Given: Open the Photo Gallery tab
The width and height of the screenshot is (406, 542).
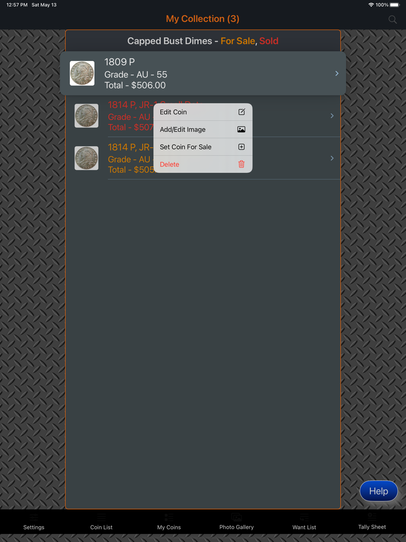Looking at the screenshot, I should (237, 522).
